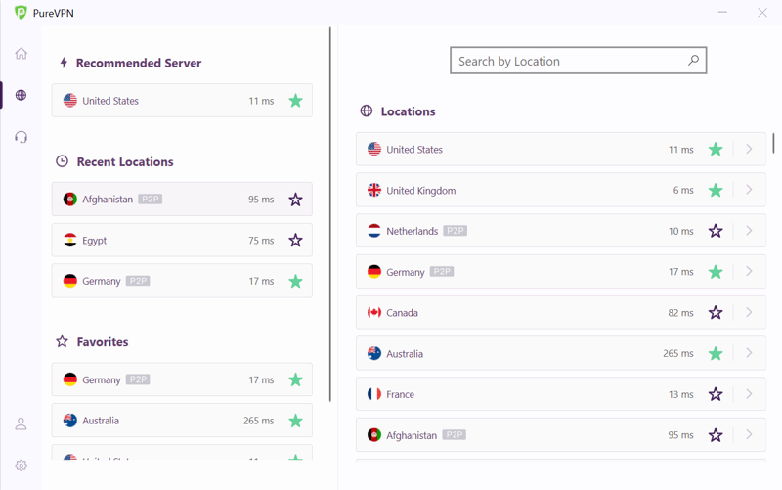Expand France location chevron
This screenshot has width=782, height=490.
749,394
